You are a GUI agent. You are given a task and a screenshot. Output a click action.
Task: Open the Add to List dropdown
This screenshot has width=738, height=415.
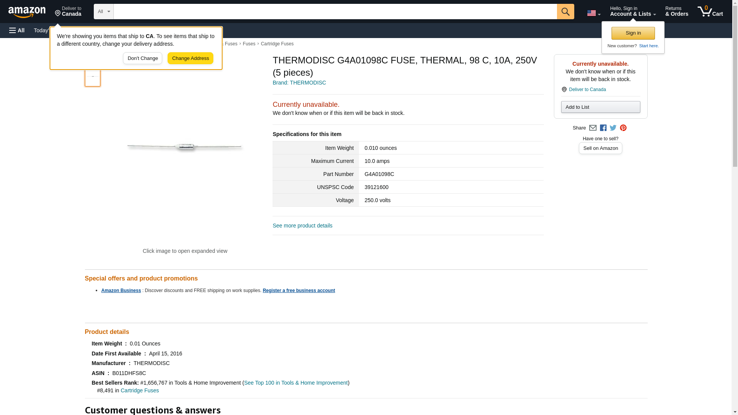click(x=600, y=107)
